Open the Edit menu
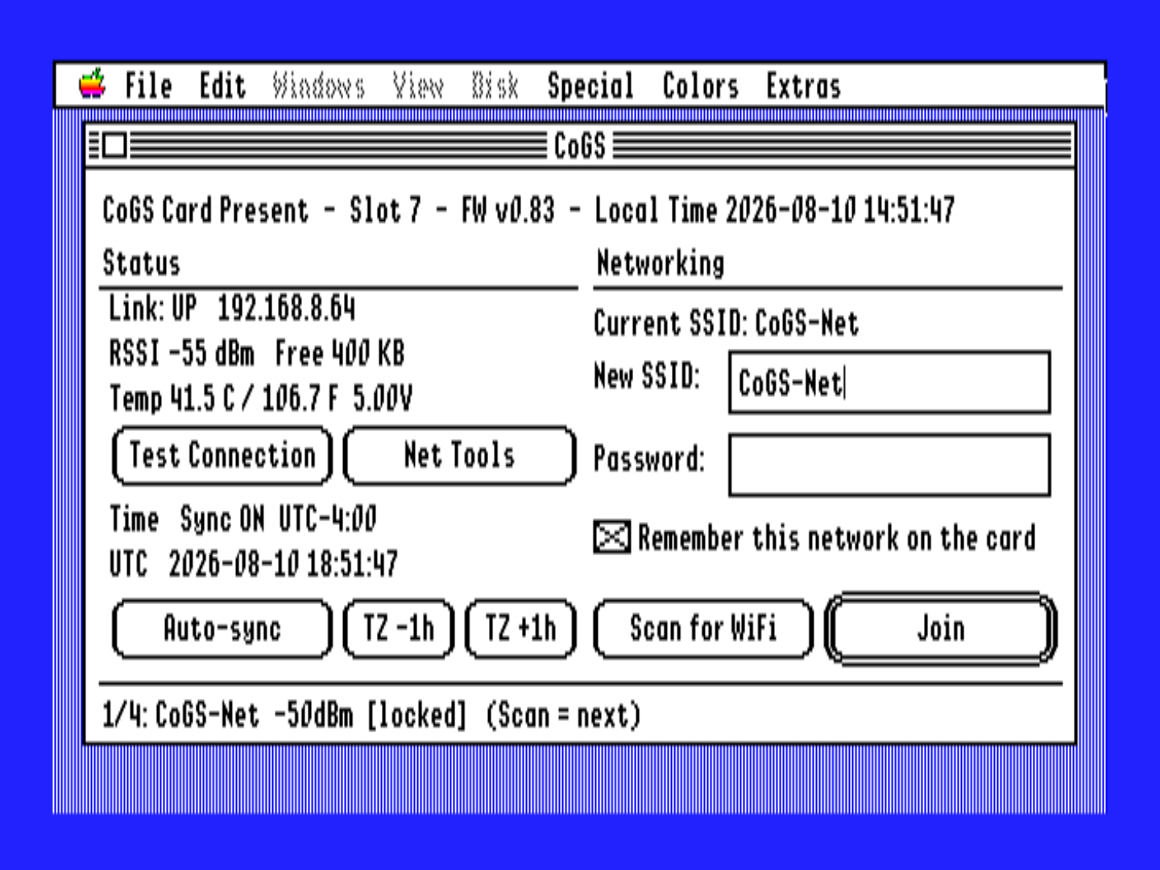This screenshot has height=870, width=1160. point(222,85)
